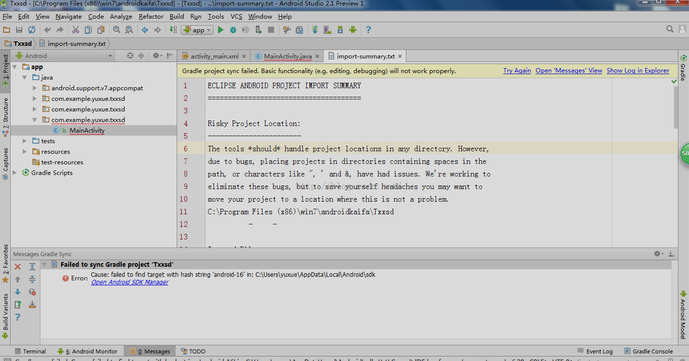
Task: Navigate Forward with the right arrow icon
Action: pyautogui.click(x=157, y=30)
